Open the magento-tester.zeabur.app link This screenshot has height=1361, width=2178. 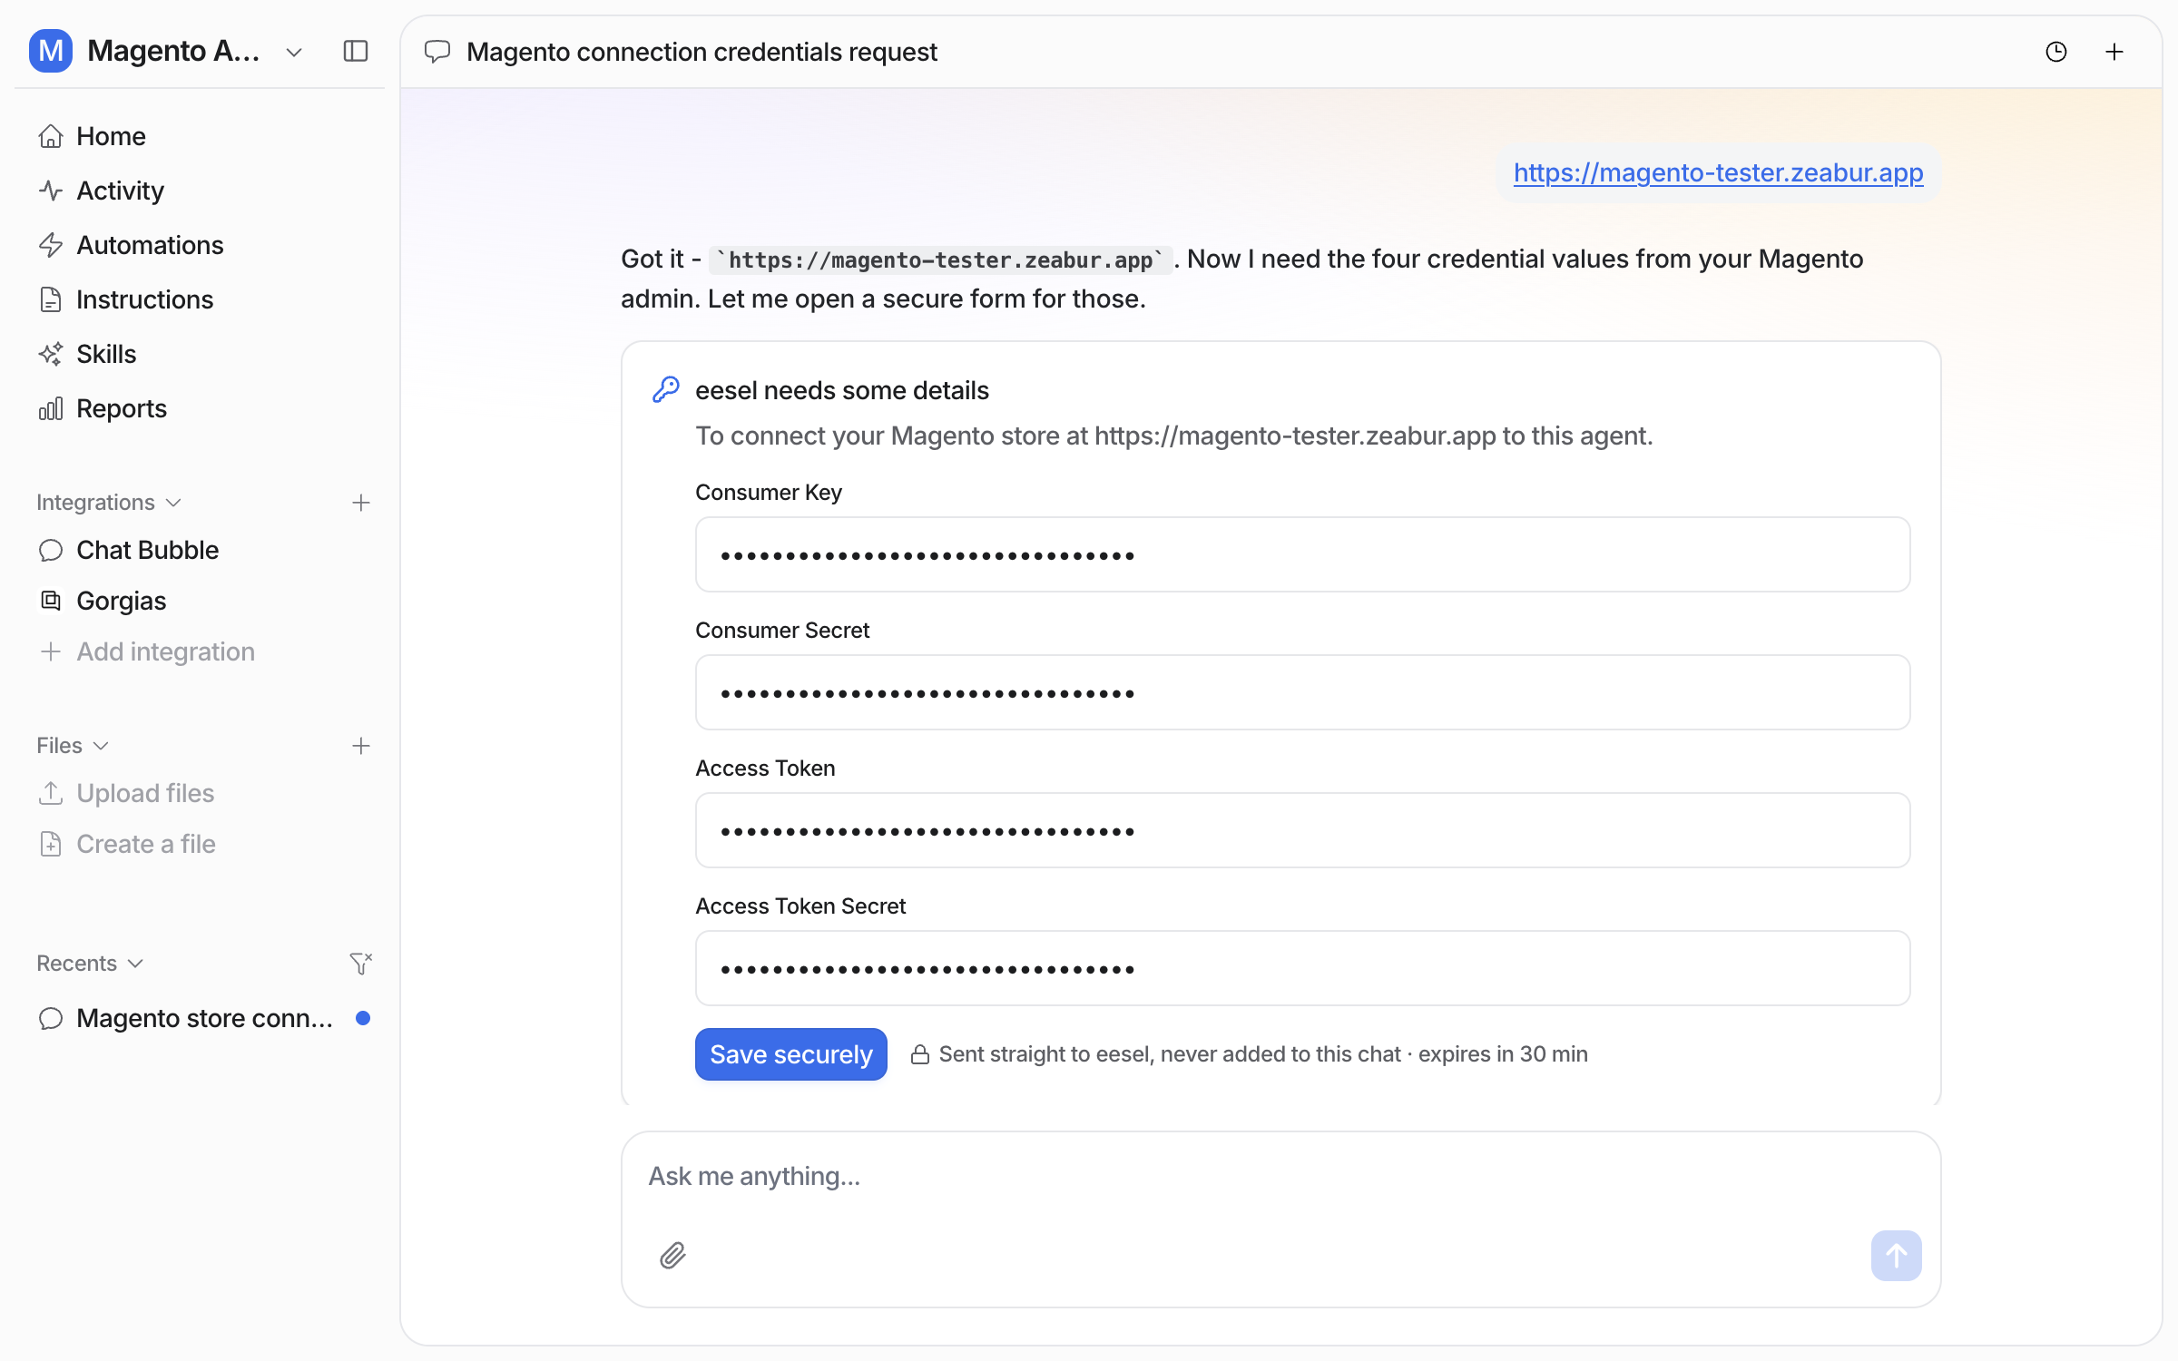click(1718, 172)
